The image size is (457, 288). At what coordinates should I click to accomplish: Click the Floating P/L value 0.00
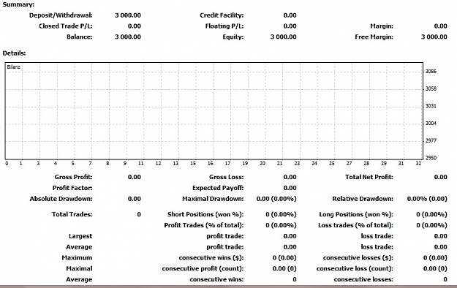[x=290, y=26]
